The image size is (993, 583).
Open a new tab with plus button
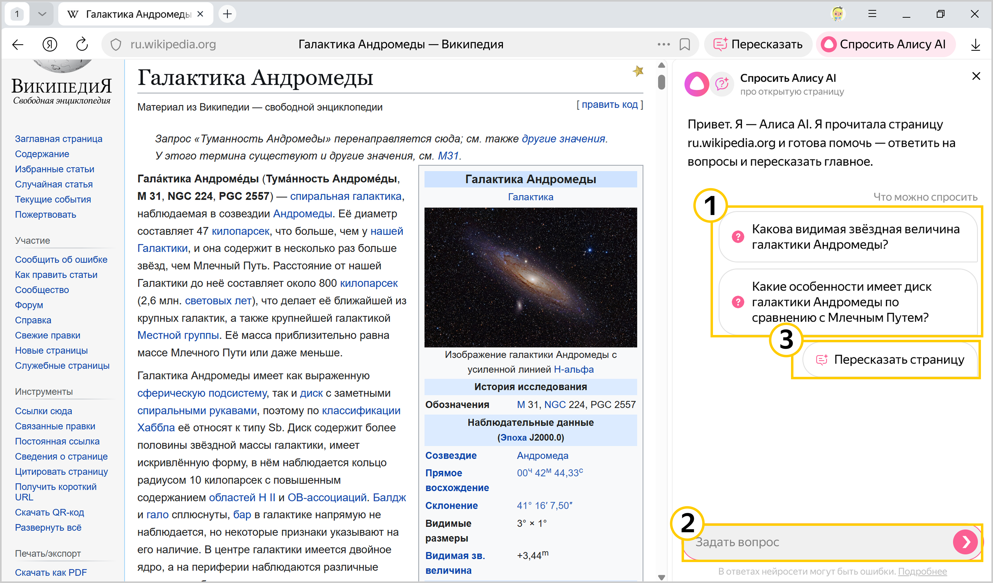click(227, 14)
